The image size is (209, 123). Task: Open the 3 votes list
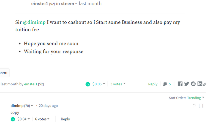(x=118, y=84)
